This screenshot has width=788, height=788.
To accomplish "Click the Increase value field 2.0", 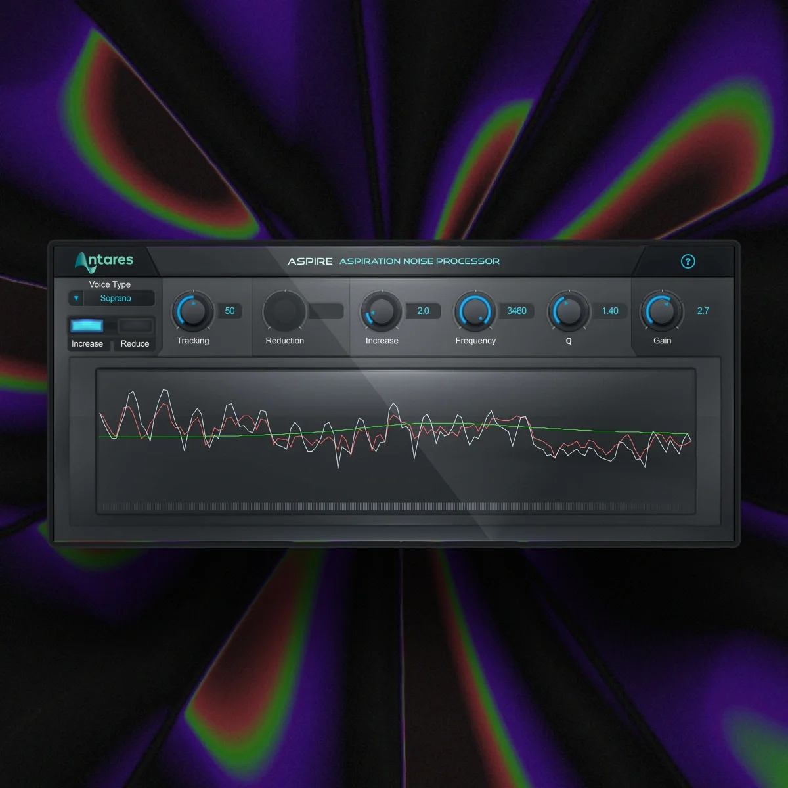I will (424, 311).
